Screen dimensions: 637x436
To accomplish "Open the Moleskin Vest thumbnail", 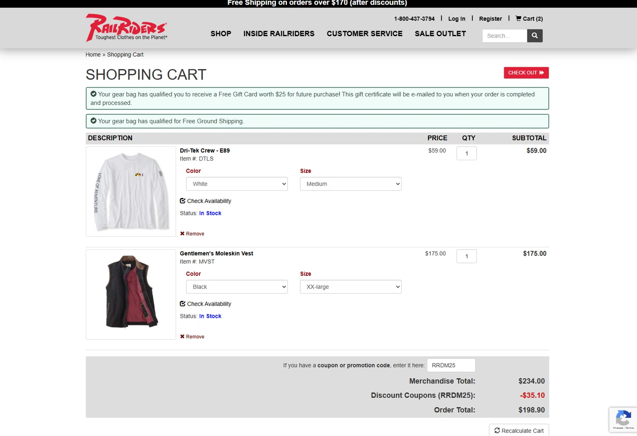I will tap(131, 294).
